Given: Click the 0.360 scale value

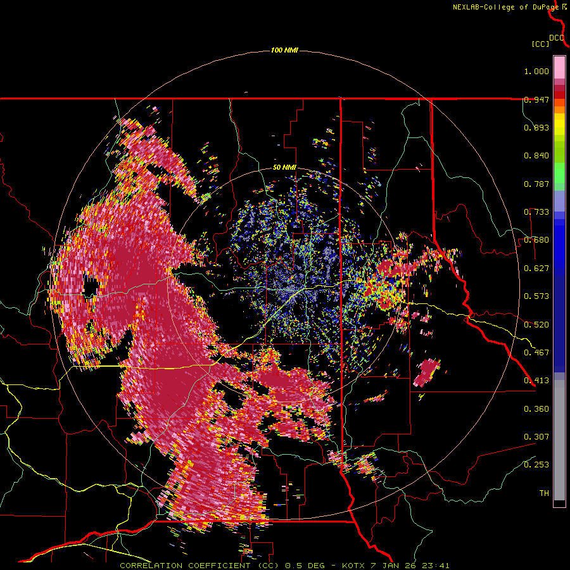Looking at the screenshot, I should click(536, 409).
